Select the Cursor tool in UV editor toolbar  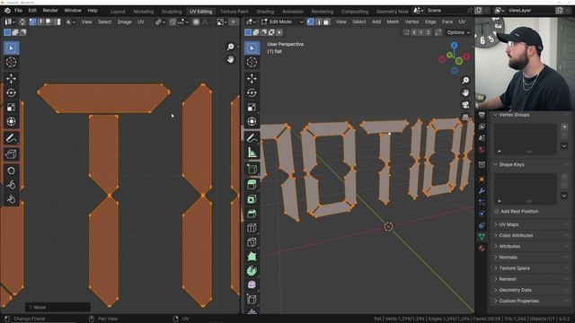[x=11, y=62]
